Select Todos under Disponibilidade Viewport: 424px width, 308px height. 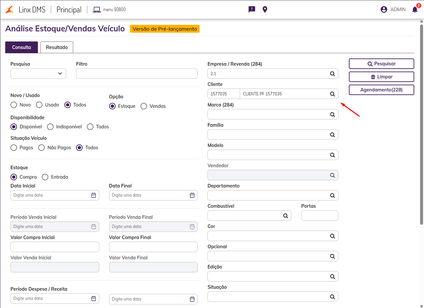click(90, 127)
